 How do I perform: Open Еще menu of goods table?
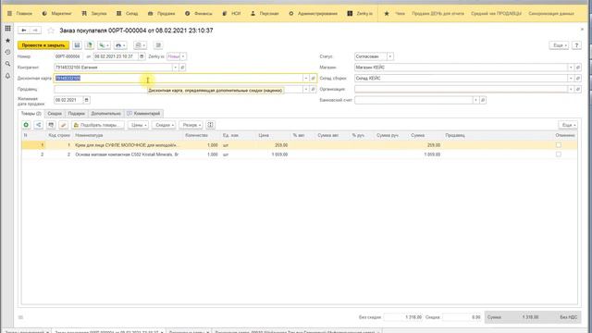pos(568,125)
